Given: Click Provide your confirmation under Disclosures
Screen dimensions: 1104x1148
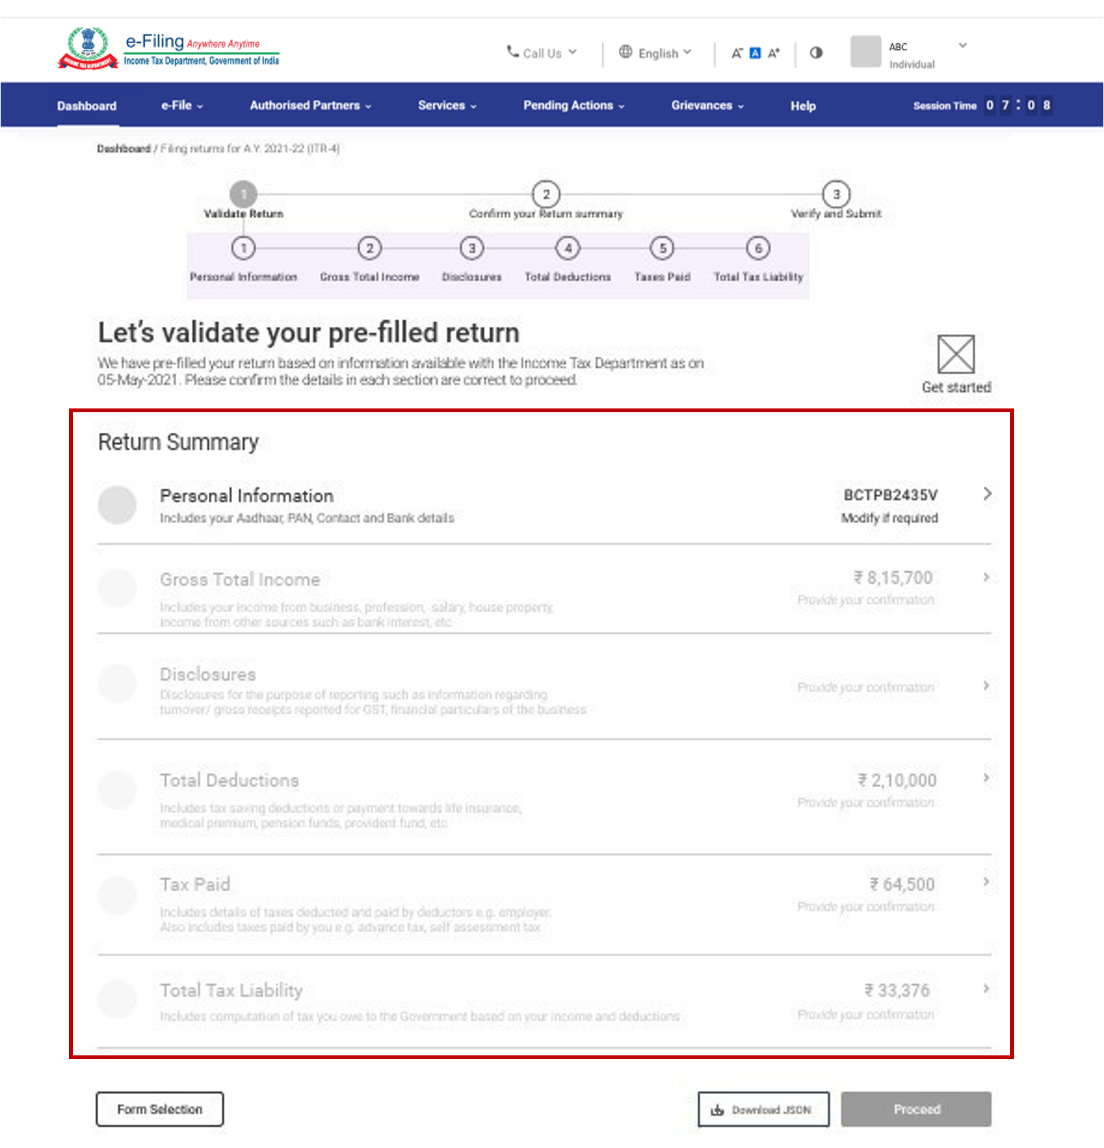Looking at the screenshot, I should click(866, 687).
